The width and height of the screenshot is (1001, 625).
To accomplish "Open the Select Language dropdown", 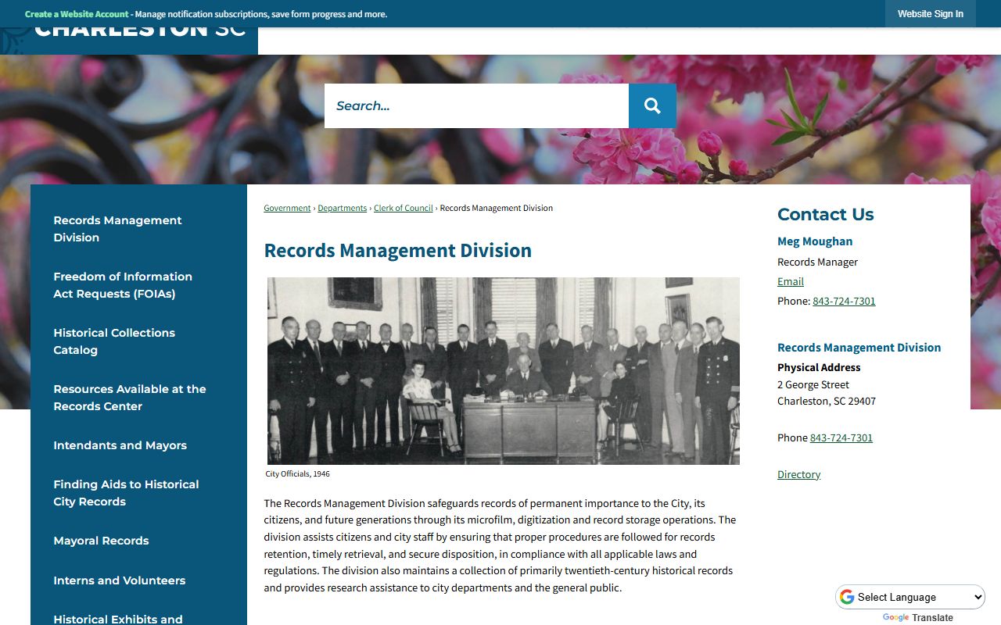I will 910,597.
